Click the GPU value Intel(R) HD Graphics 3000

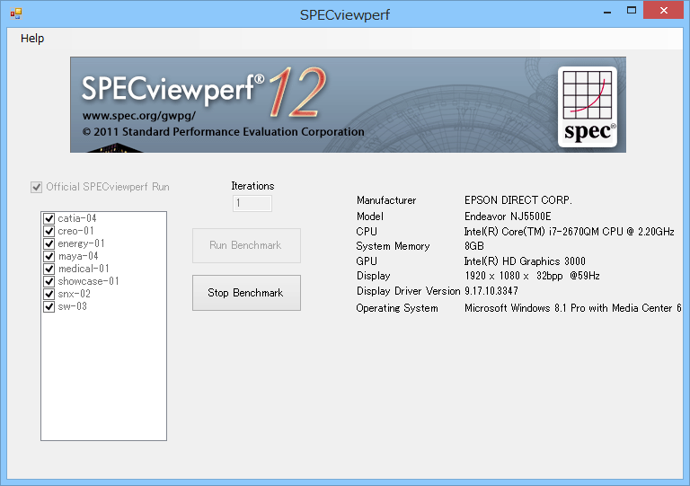525,261
